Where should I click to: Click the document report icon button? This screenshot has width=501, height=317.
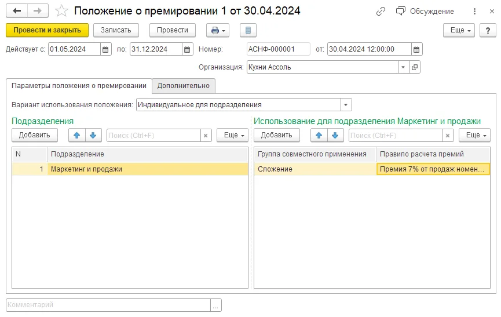click(x=248, y=30)
